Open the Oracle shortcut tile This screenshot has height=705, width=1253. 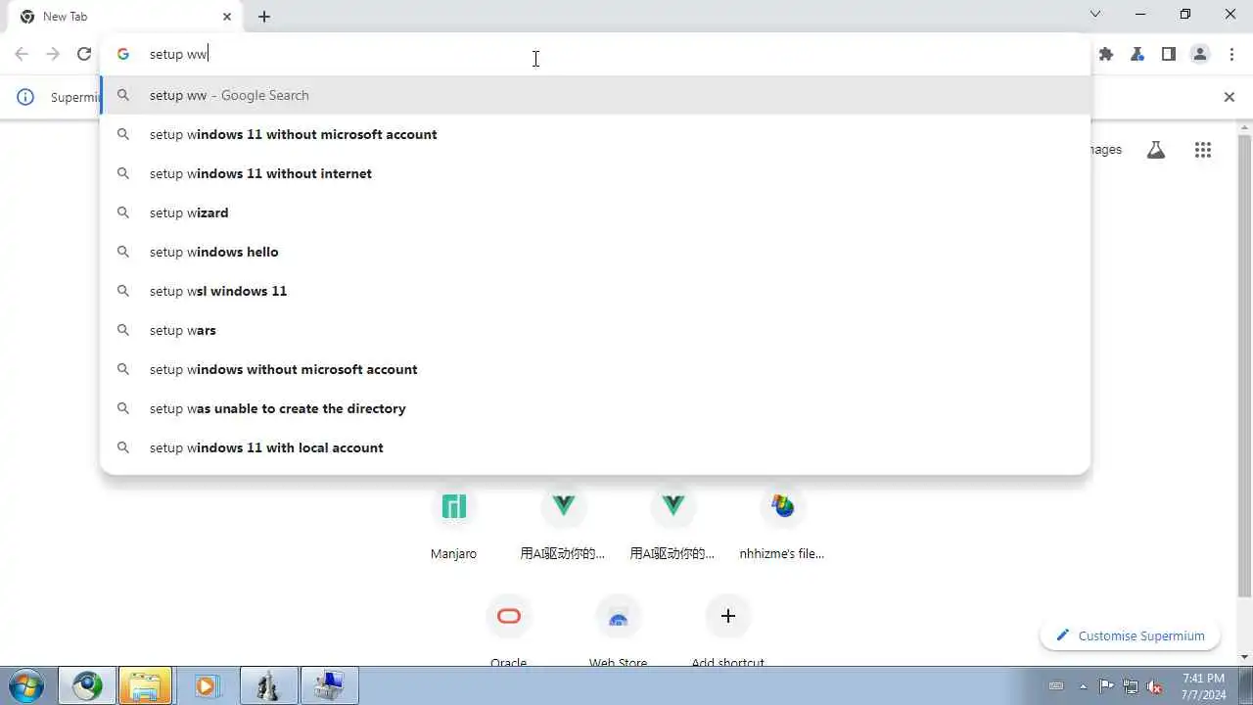(508, 632)
